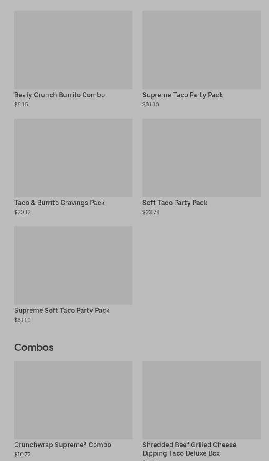Viewport: 269px width, 461px height.
Task: Click the Combos section heading
Action: click(x=34, y=347)
